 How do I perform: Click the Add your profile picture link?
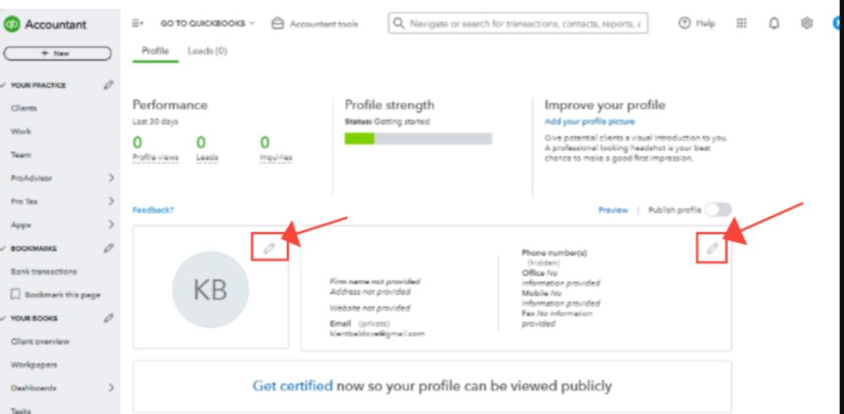point(590,122)
